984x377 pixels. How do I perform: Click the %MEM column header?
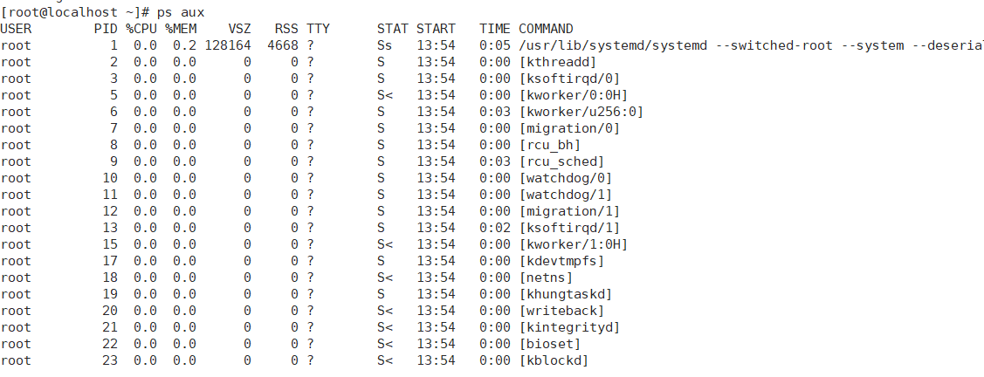pos(181,29)
